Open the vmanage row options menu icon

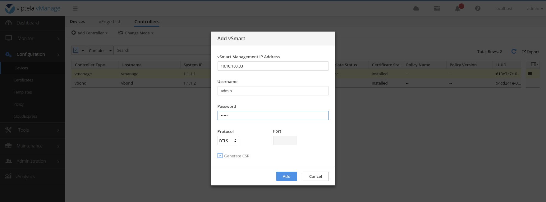click(x=530, y=74)
